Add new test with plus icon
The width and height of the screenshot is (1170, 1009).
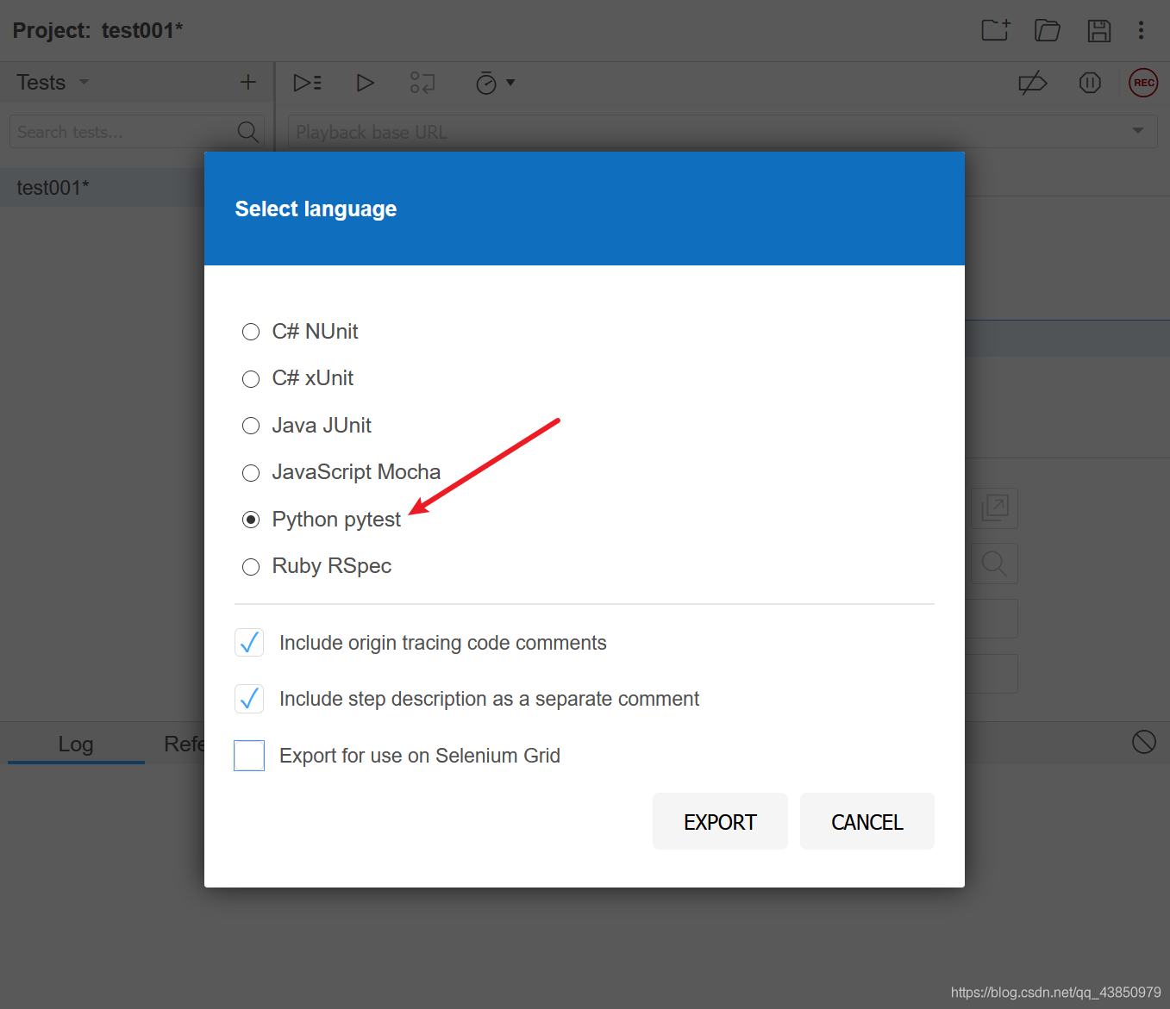(x=248, y=82)
